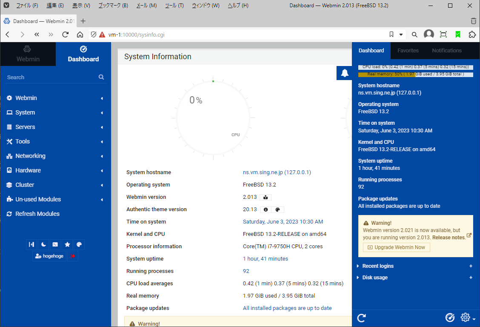Click the external link icon beside Release notes
The image size is (480, 327).
(469, 235)
